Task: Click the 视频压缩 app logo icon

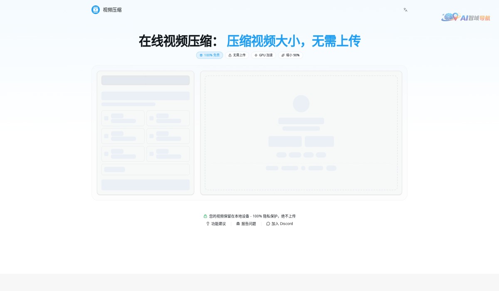Action: tap(95, 10)
